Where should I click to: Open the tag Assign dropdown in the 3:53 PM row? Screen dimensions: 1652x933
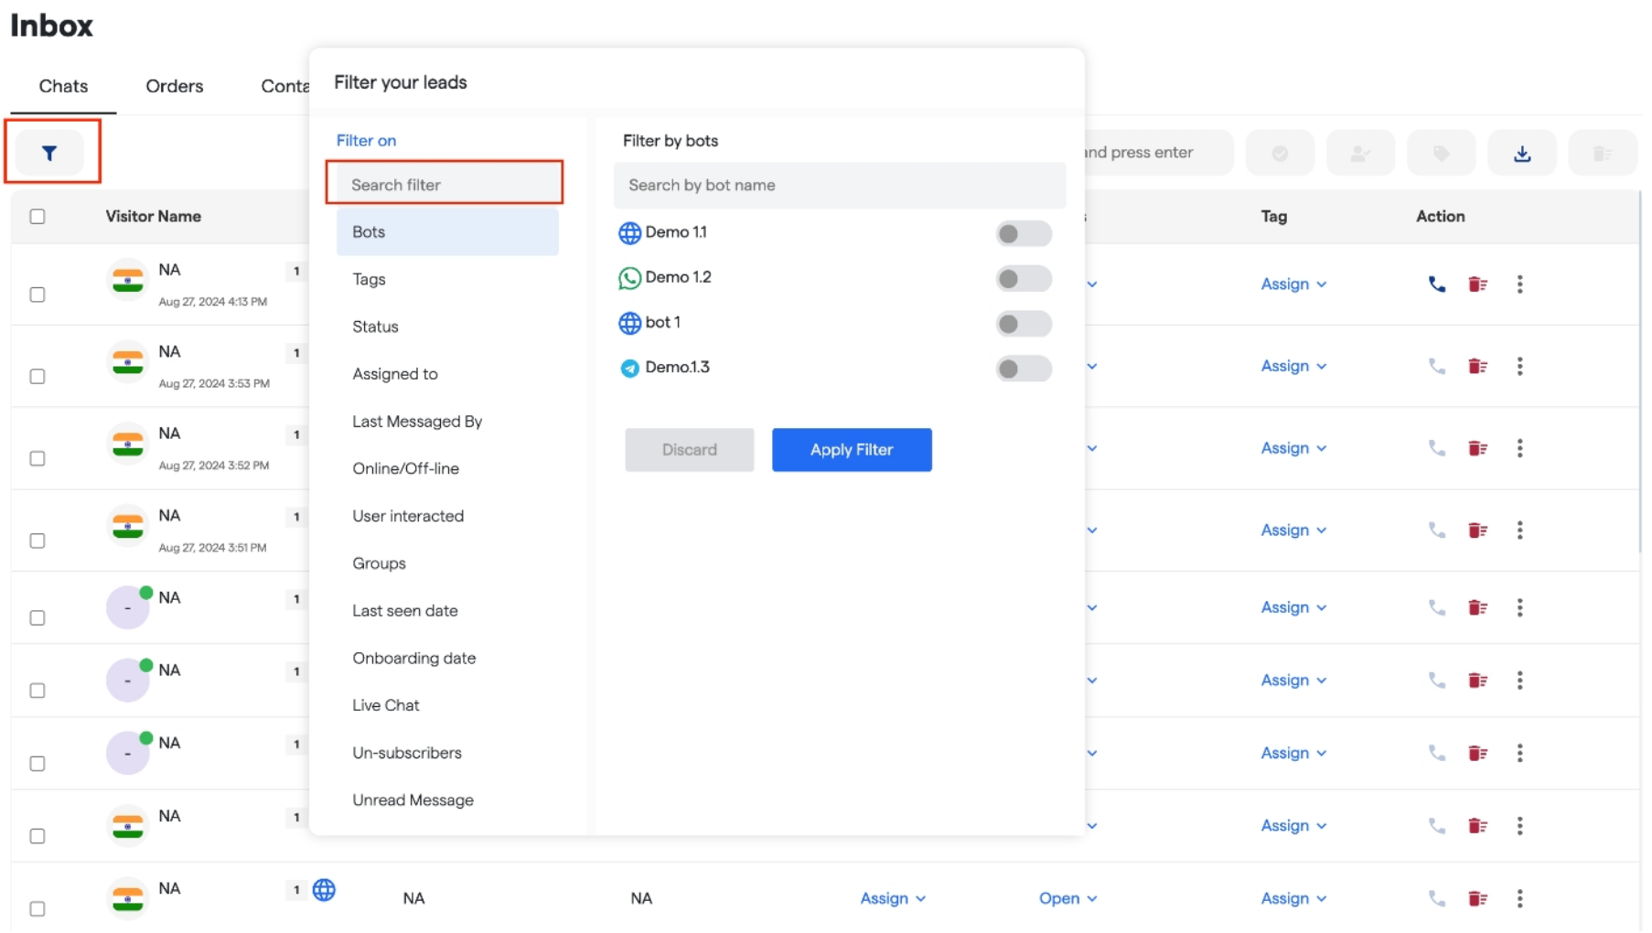[x=1293, y=366]
